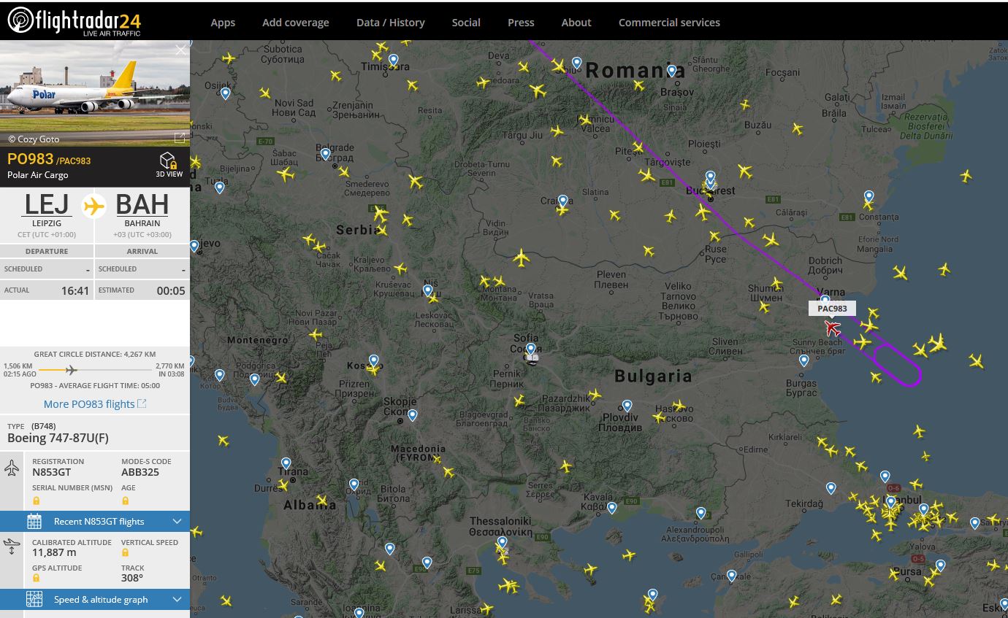Click the external-link icon after More PO983 flights
The image size is (1008, 618).
click(x=142, y=403)
